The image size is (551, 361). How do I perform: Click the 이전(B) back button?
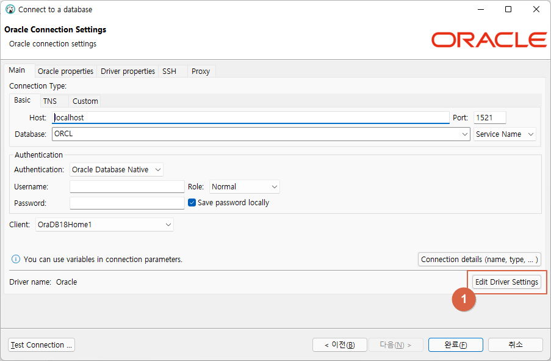pyautogui.click(x=340, y=345)
